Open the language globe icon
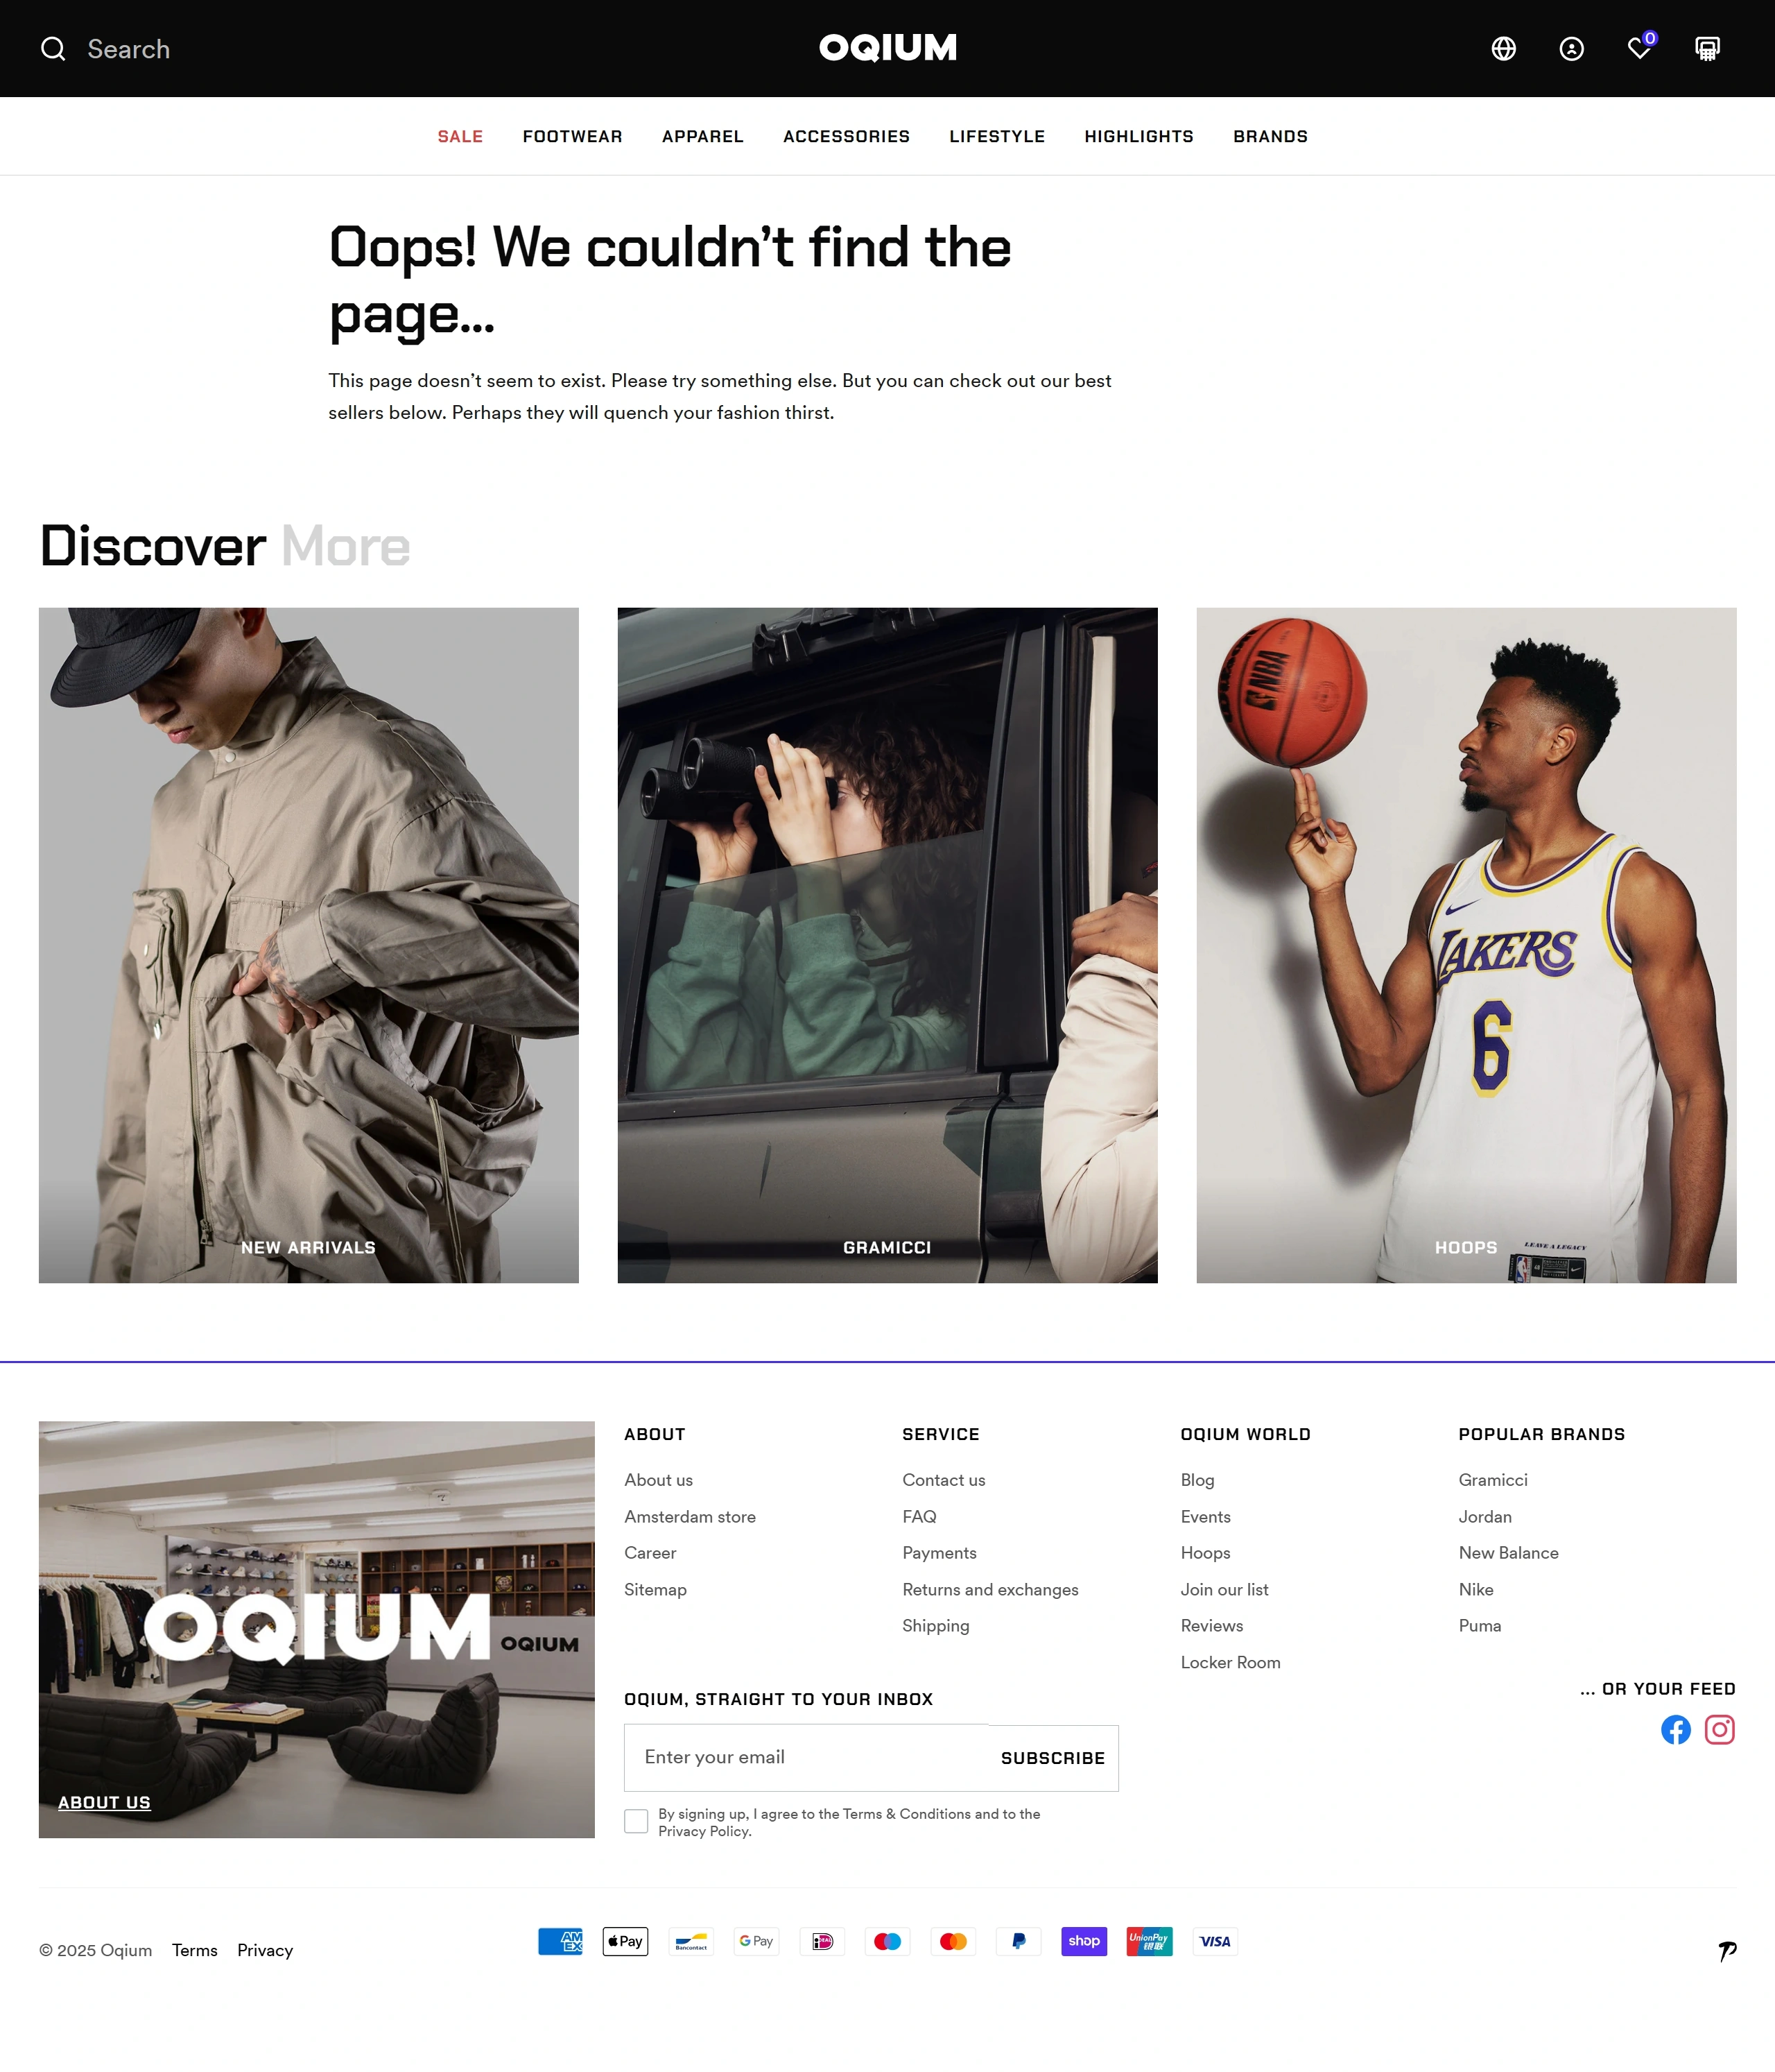This screenshot has width=1775, height=2072. [1503, 49]
